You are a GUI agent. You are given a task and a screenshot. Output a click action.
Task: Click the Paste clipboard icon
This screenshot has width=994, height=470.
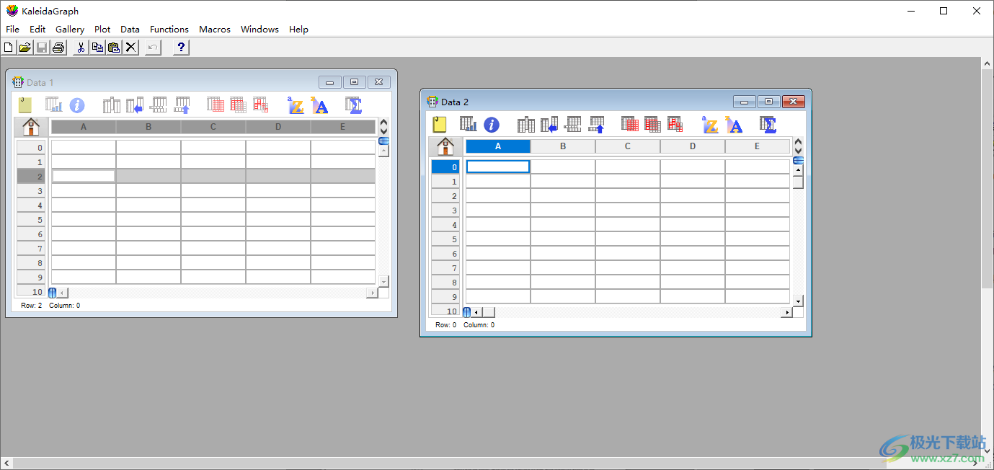(114, 48)
